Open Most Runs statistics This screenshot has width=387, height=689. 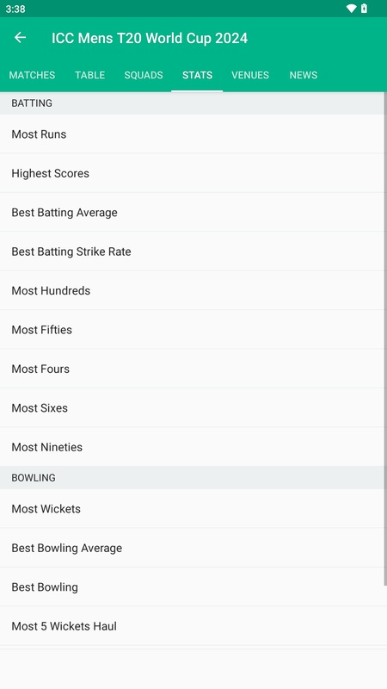(192, 134)
